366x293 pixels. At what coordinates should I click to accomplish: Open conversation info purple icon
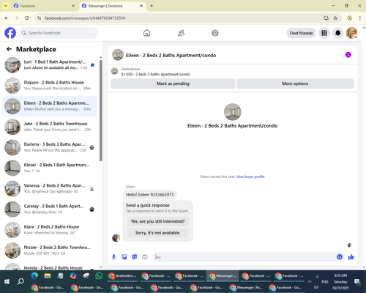[x=348, y=55]
